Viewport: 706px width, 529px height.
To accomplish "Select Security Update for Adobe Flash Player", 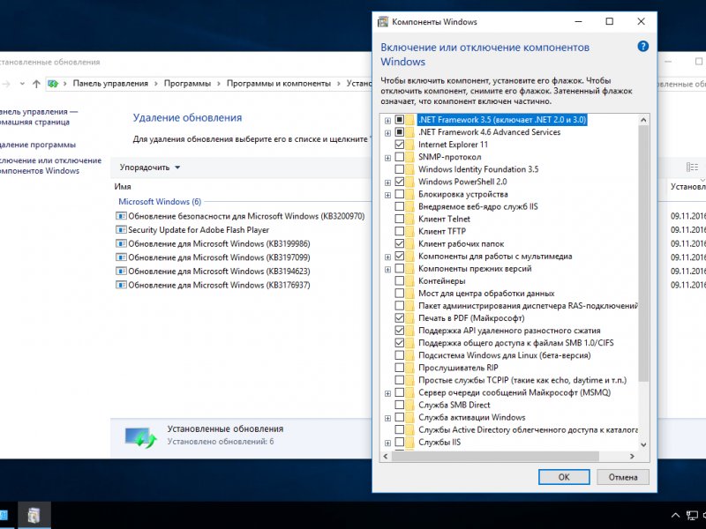I will [x=199, y=230].
